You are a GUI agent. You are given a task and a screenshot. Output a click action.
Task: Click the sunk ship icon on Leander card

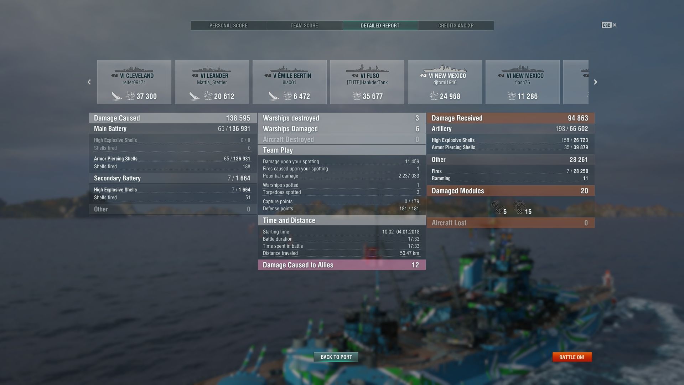[x=194, y=96]
